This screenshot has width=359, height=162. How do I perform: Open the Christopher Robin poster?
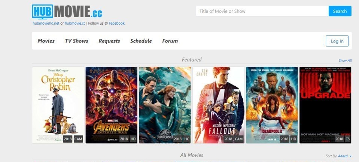point(58,105)
